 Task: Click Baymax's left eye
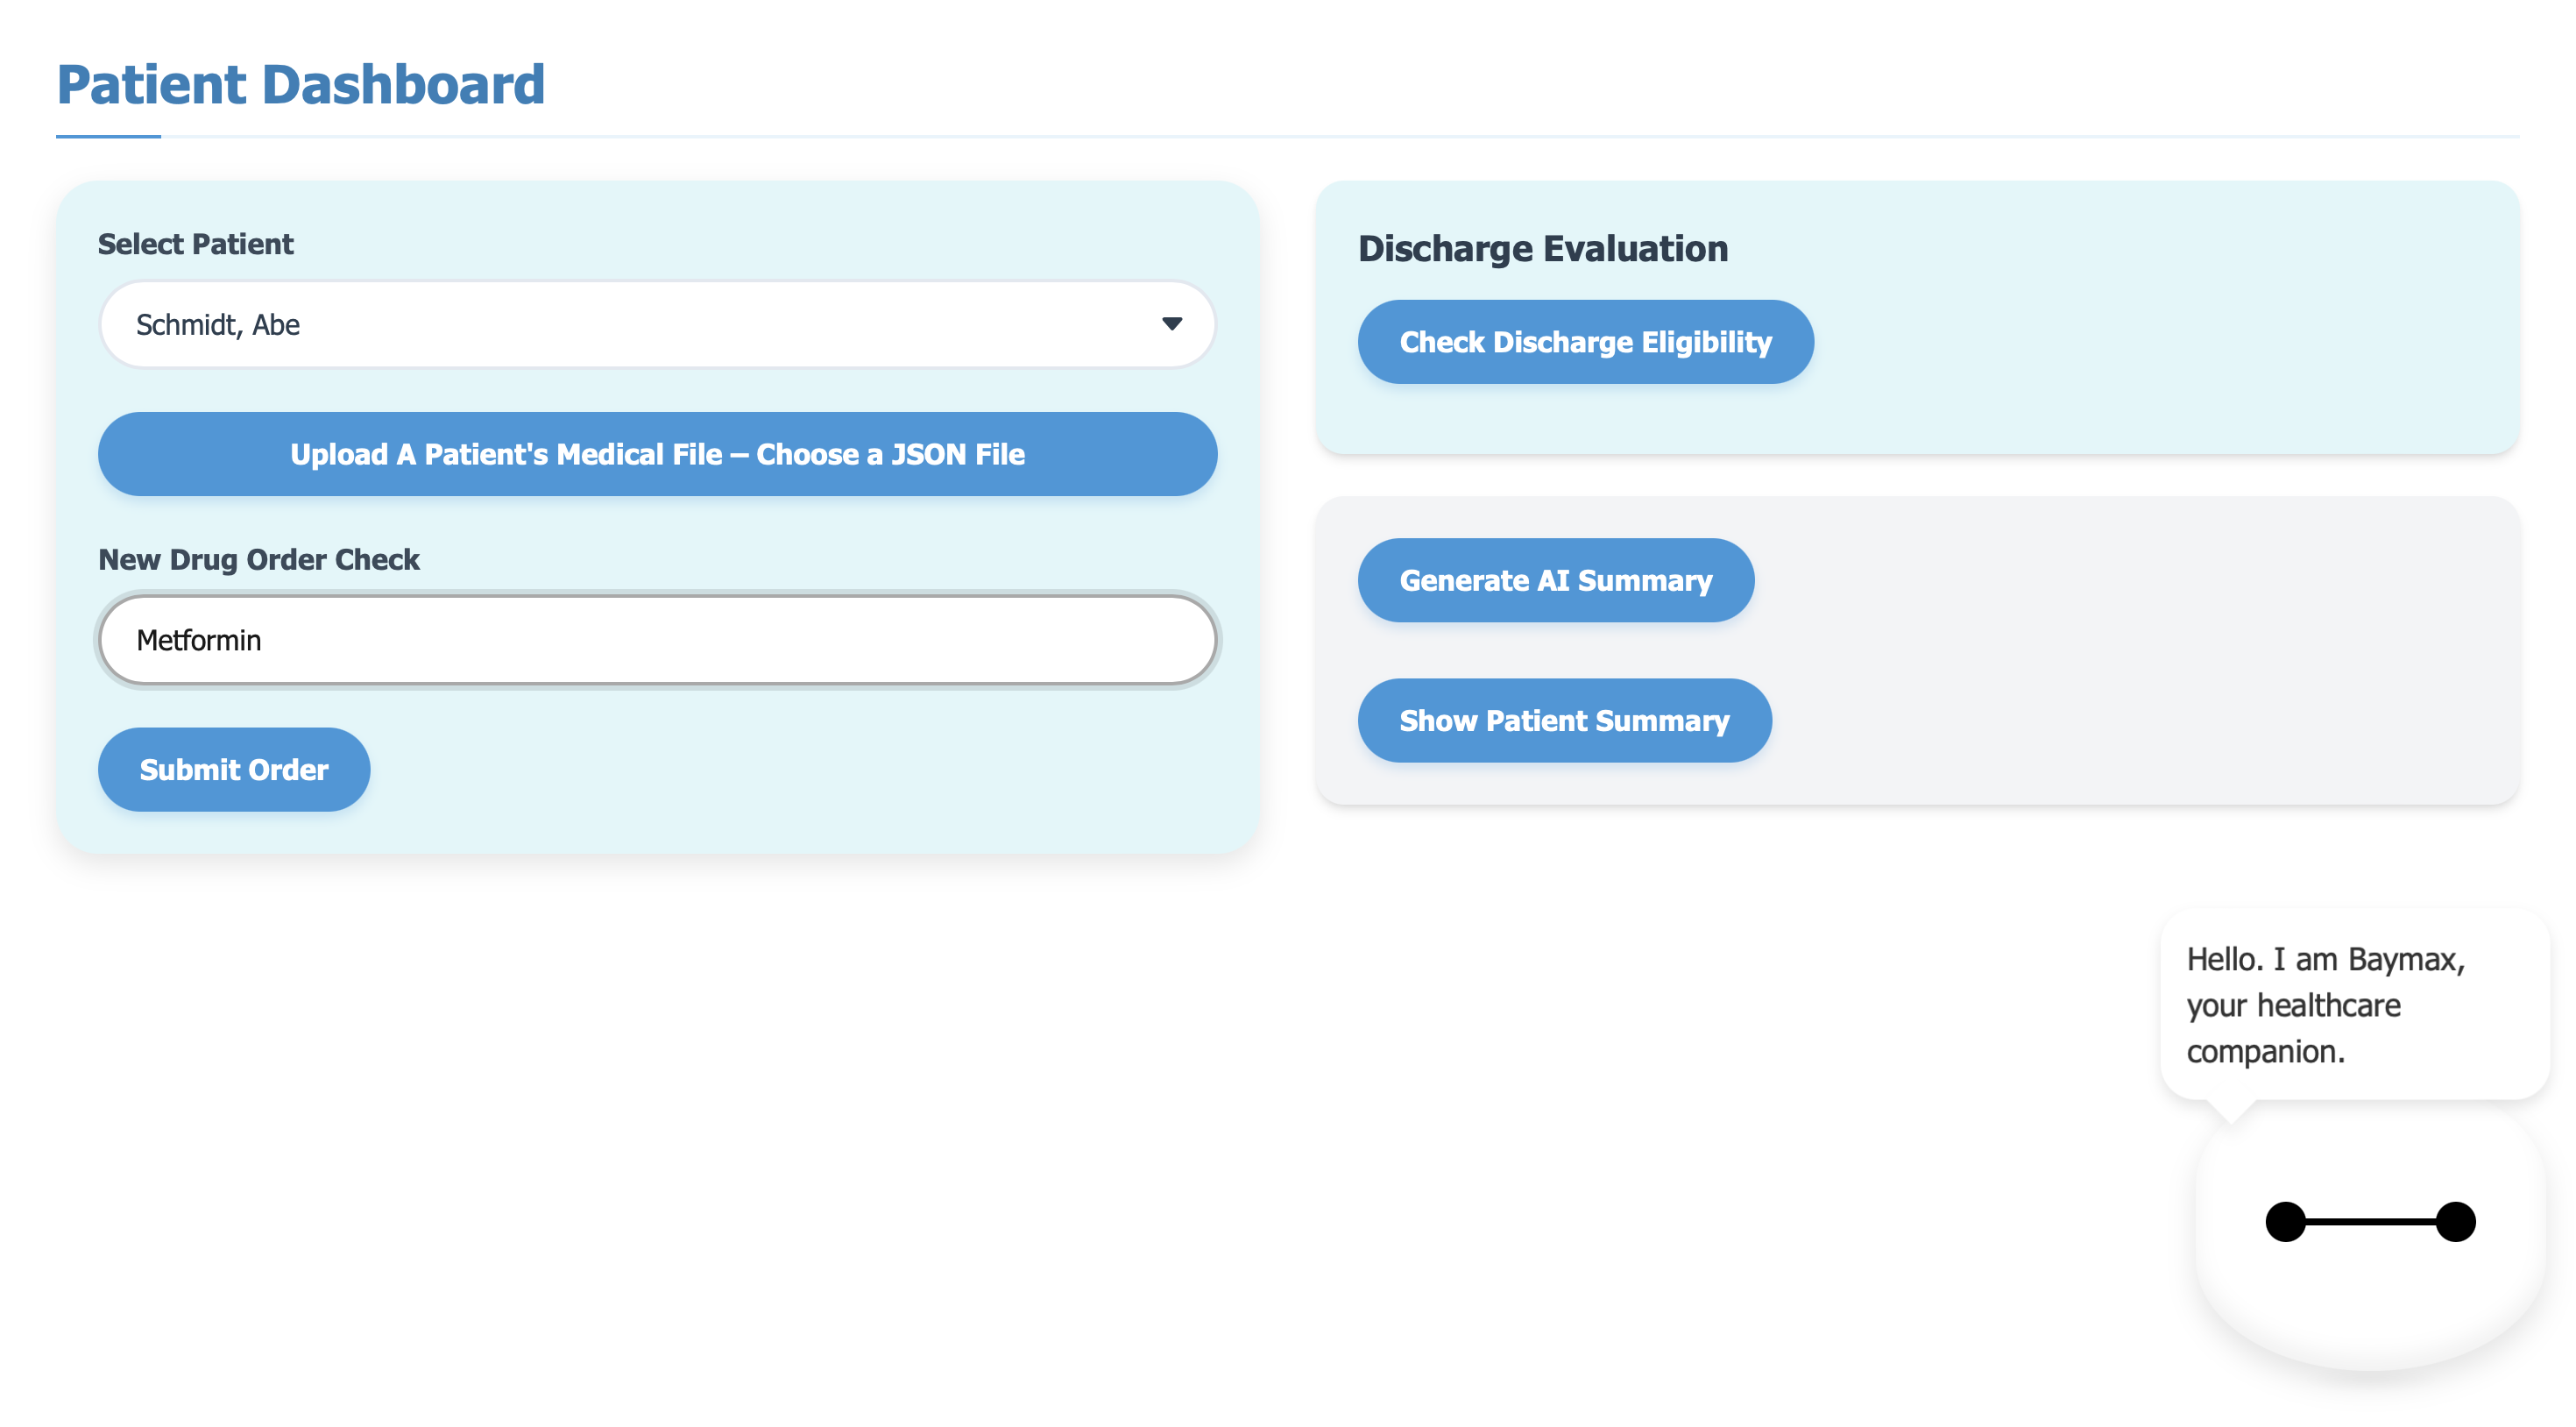click(2285, 1222)
